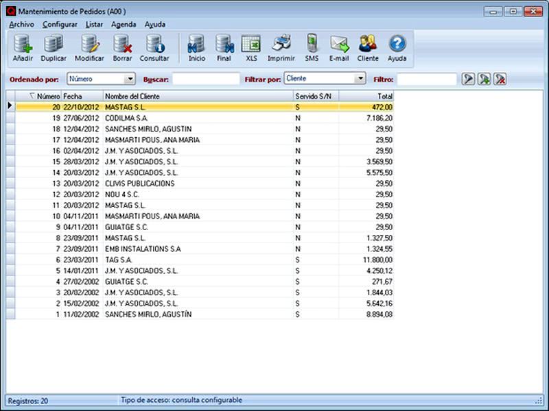
Task: Click date 16 02/04/2012 order row
Action: (x=81, y=151)
